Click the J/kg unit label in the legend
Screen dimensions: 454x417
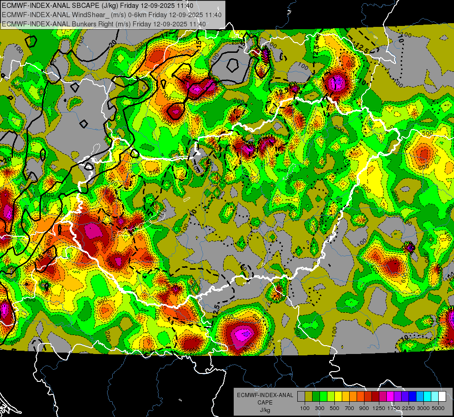tap(265, 410)
